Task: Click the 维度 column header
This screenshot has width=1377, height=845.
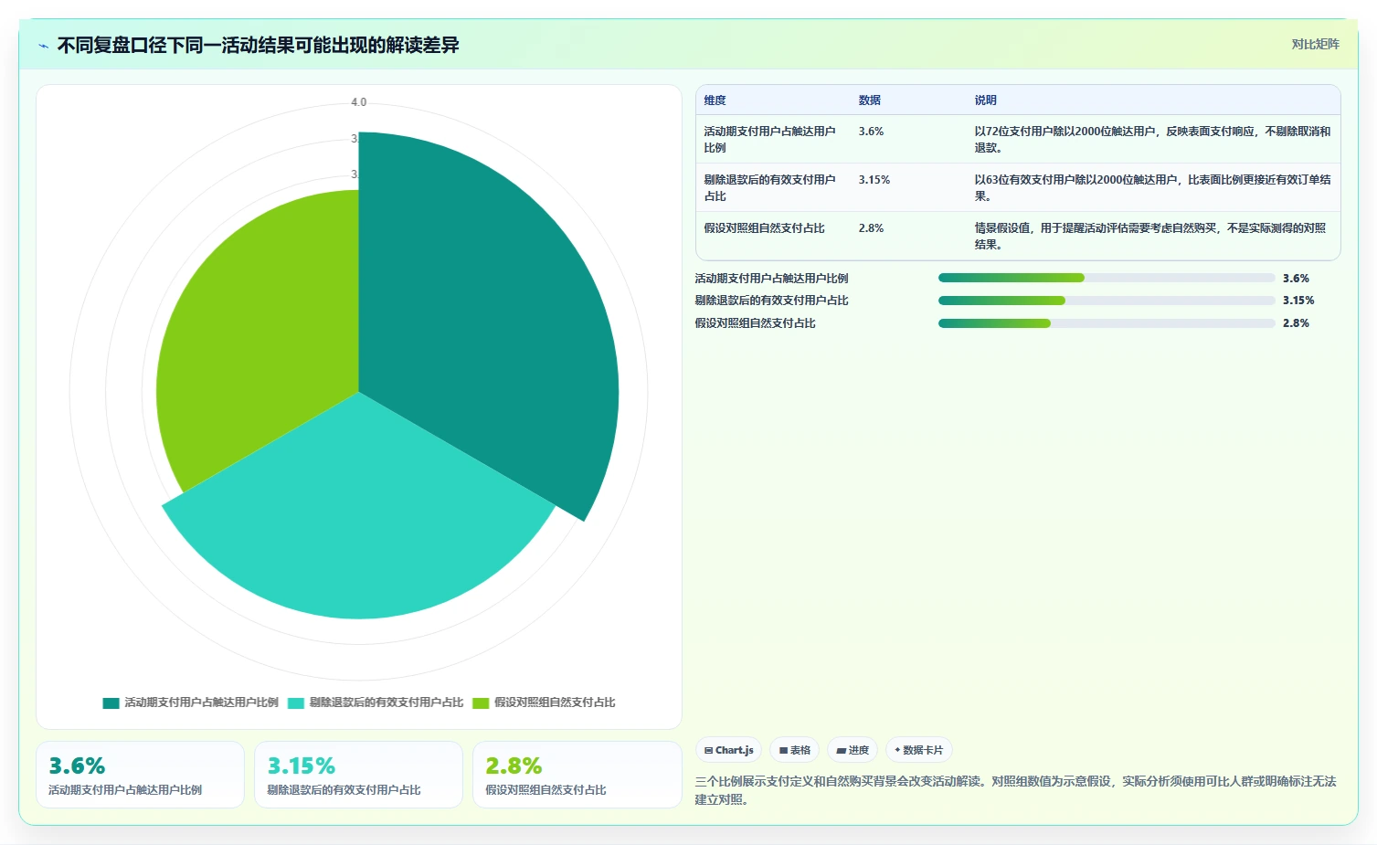Action: pyautogui.click(x=715, y=100)
